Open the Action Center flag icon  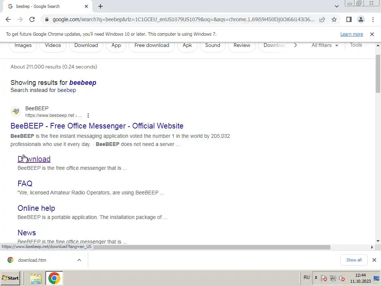click(x=324, y=278)
